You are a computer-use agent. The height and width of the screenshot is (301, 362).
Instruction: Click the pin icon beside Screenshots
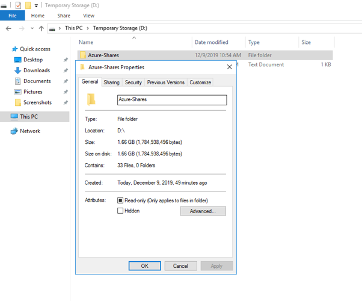coord(66,102)
